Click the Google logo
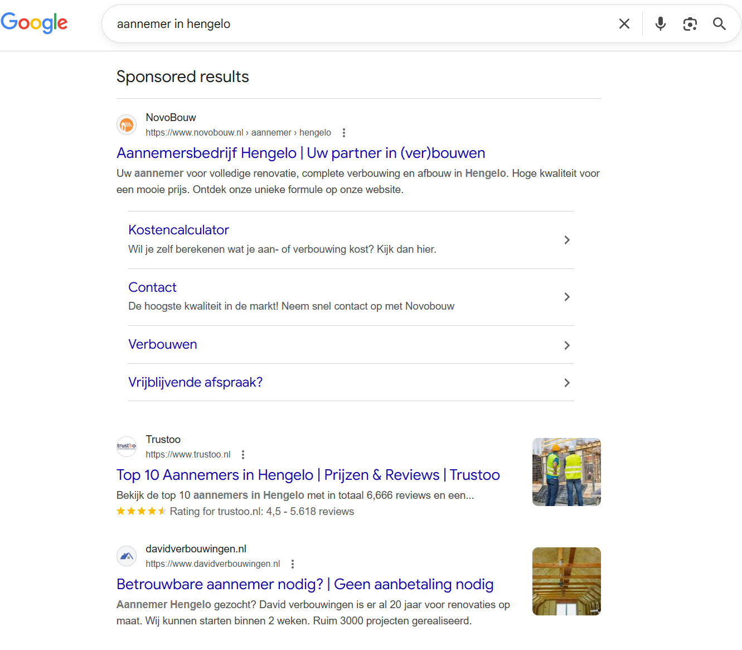742x650 pixels. pos(34,23)
